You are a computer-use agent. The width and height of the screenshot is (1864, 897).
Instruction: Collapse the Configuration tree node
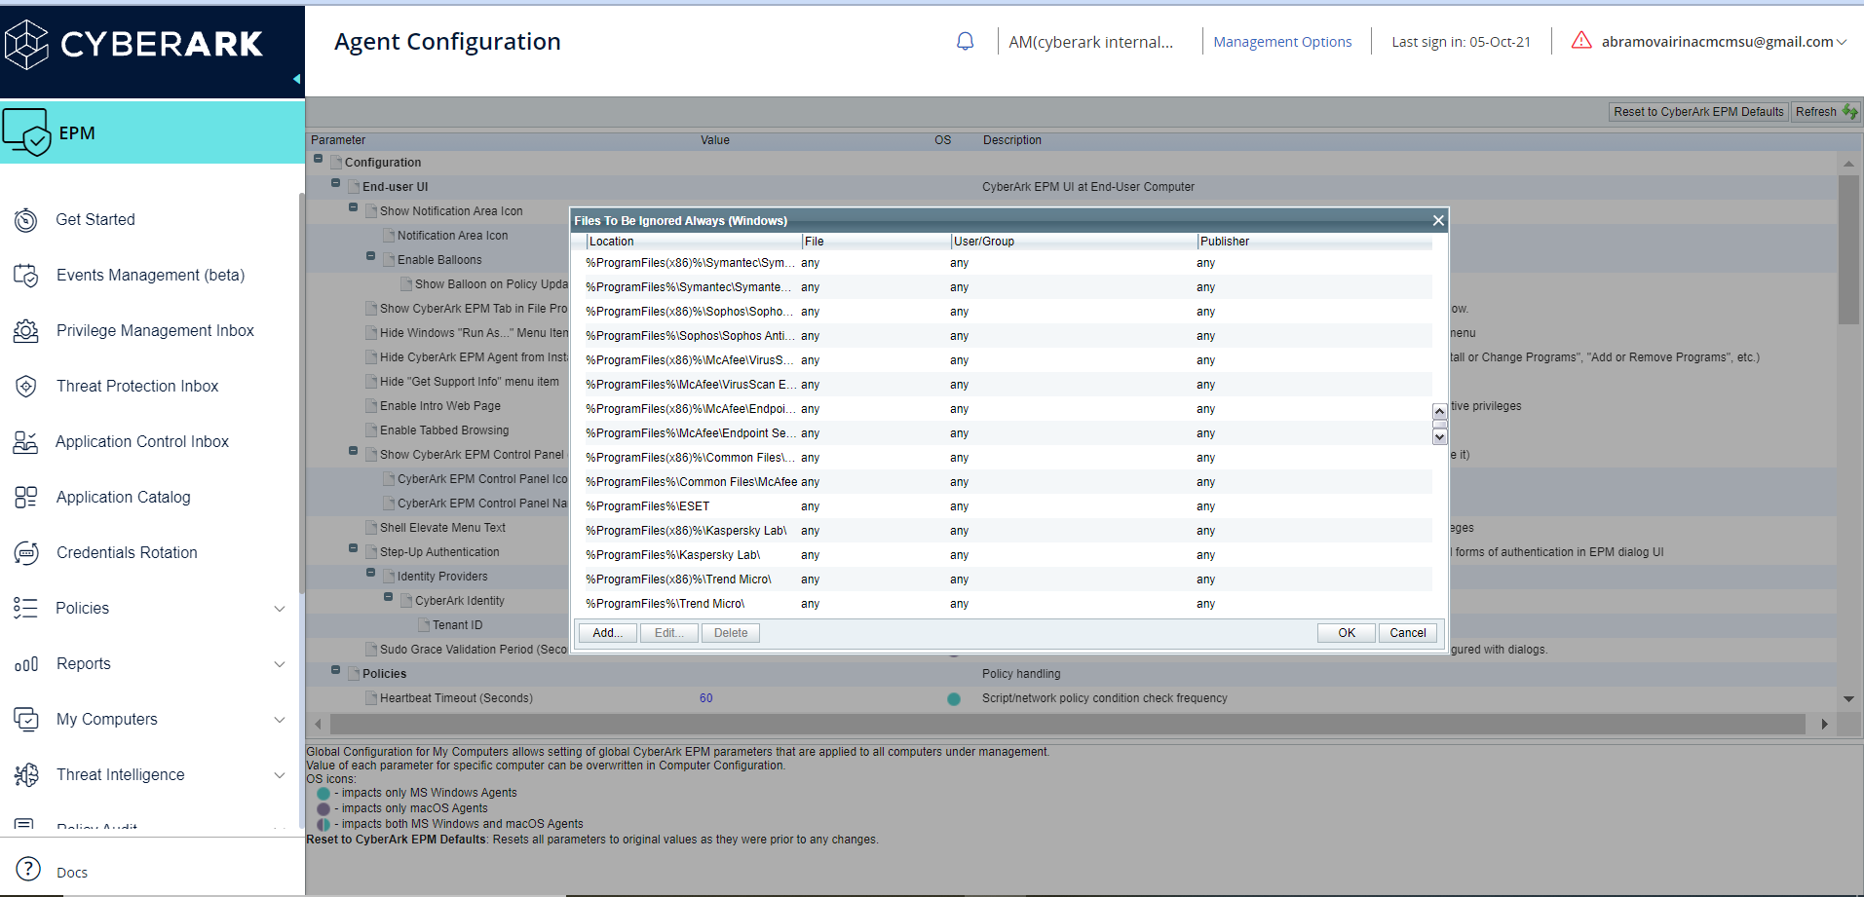tap(319, 159)
